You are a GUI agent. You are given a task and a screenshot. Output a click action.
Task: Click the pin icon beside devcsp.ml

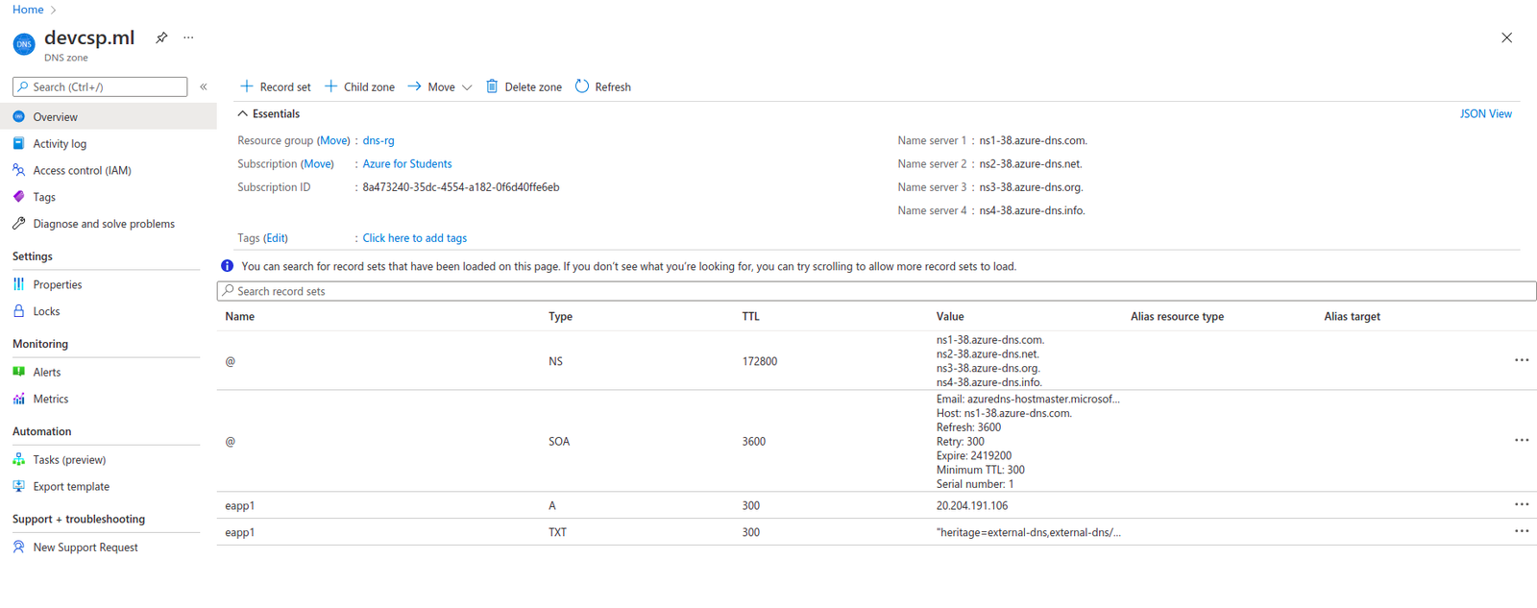[x=161, y=37]
